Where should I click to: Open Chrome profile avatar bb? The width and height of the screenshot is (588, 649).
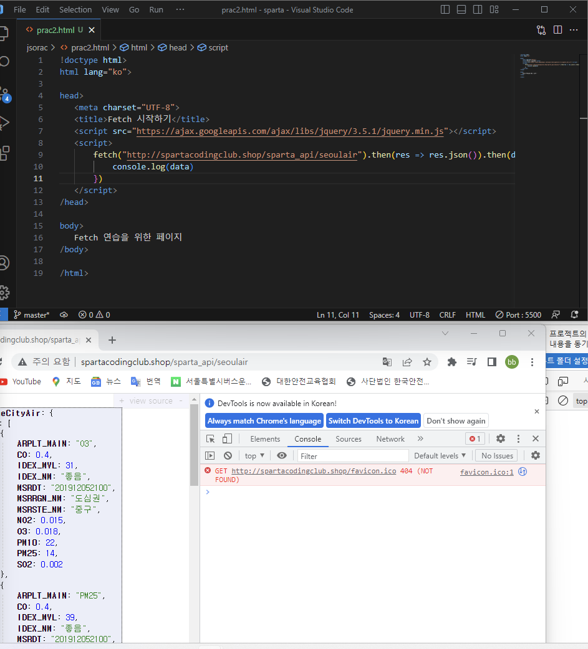coord(512,362)
